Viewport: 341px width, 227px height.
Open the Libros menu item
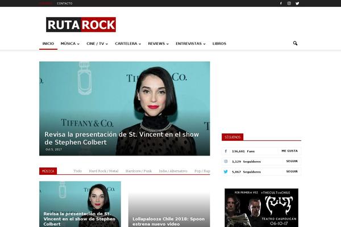tap(219, 44)
